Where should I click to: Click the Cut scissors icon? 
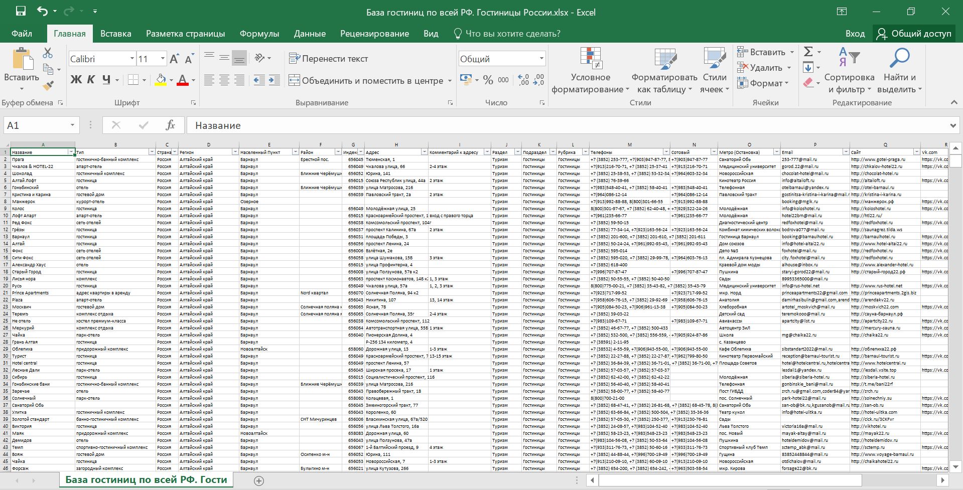point(48,53)
